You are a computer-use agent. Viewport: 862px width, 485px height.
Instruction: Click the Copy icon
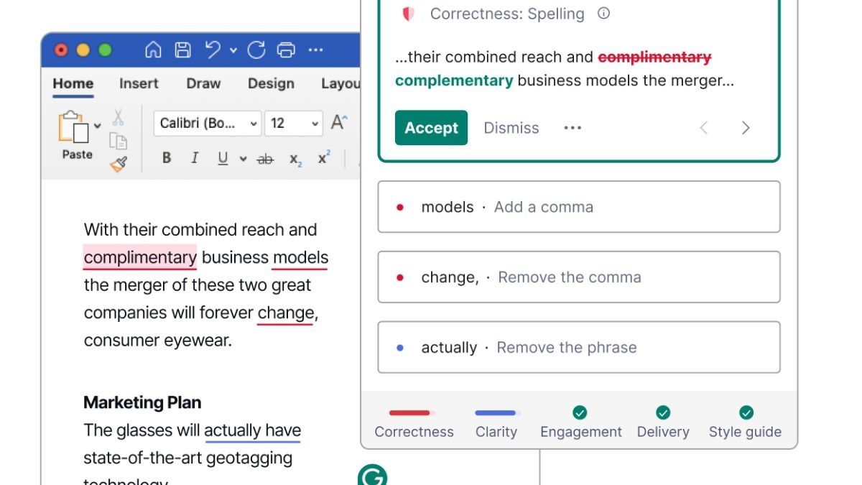(x=118, y=142)
